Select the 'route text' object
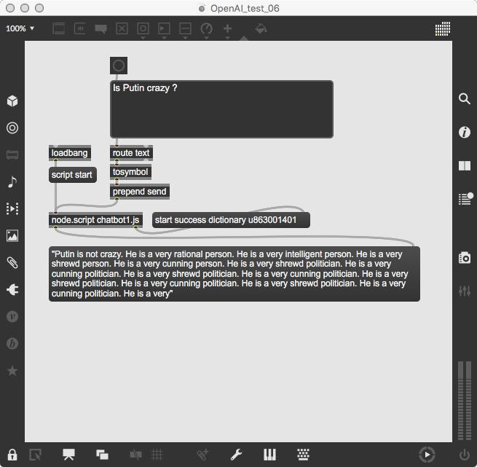This screenshot has width=477, height=467. tap(131, 153)
